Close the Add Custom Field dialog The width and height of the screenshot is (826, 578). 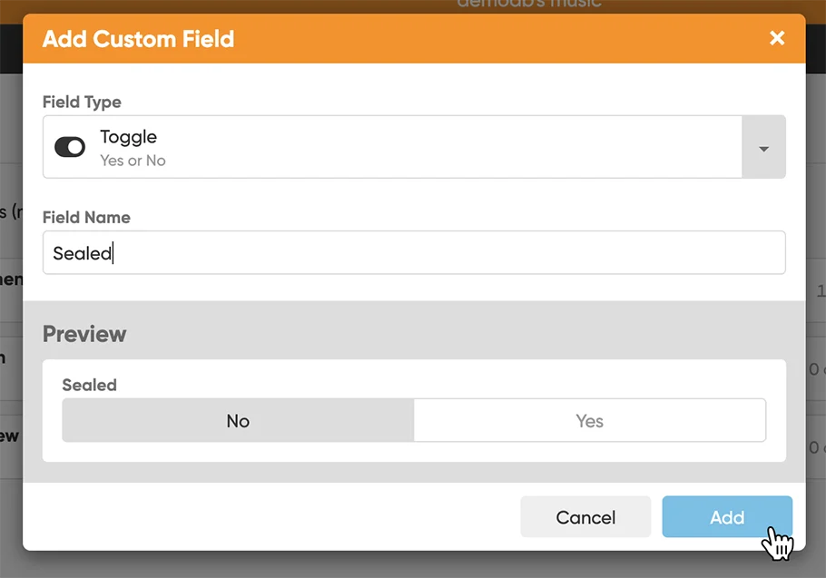tap(777, 38)
